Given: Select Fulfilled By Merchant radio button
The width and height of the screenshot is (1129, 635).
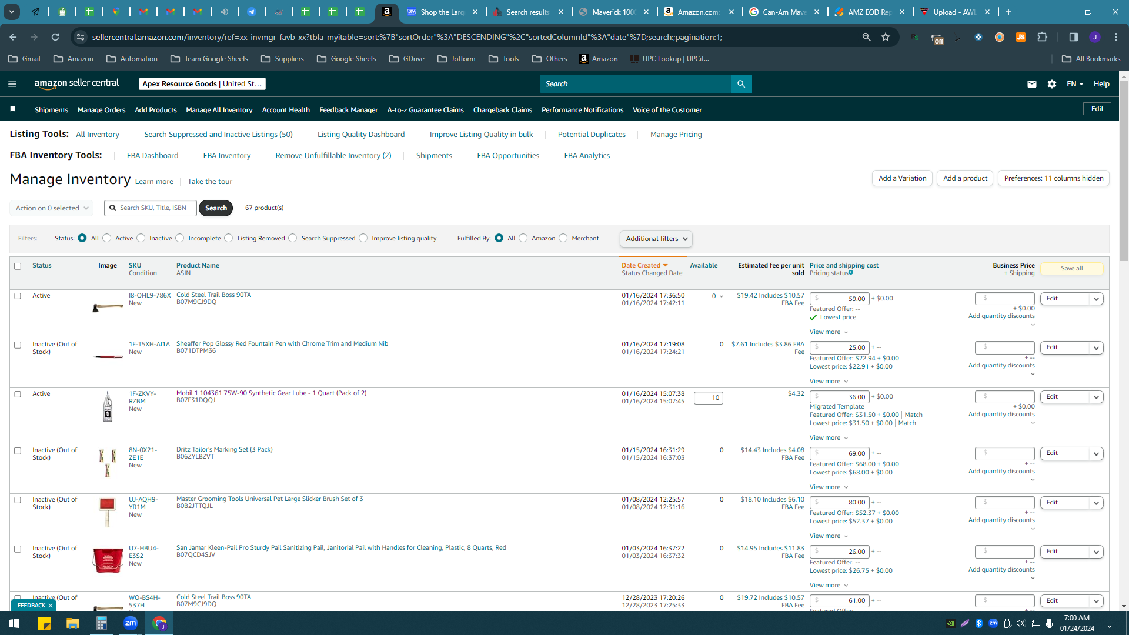Looking at the screenshot, I should coord(563,238).
